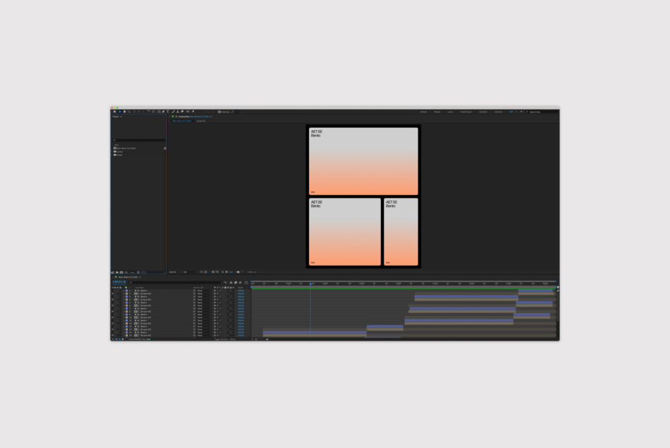
Task: Switch to the Small Screen workspace
Action: pos(466,112)
